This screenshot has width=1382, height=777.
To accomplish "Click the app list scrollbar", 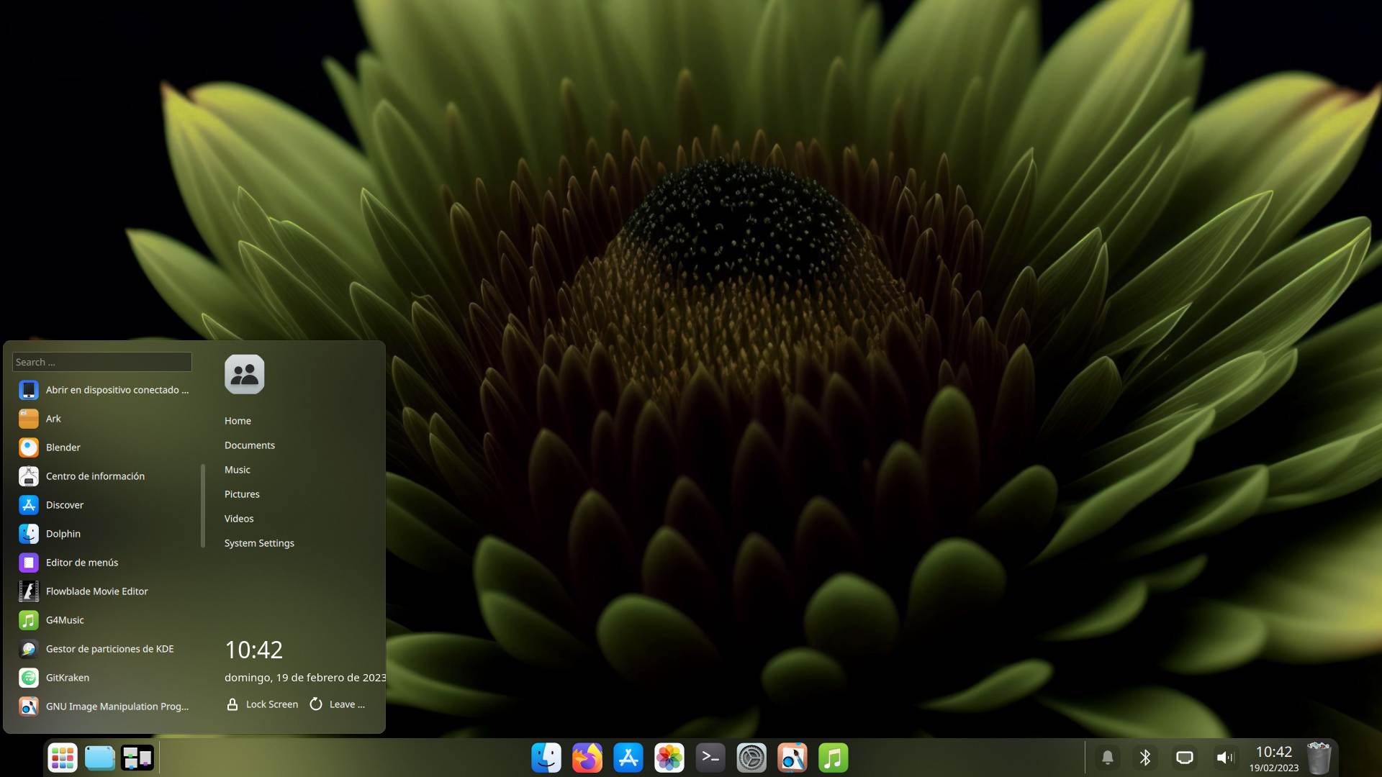I will [x=203, y=506].
